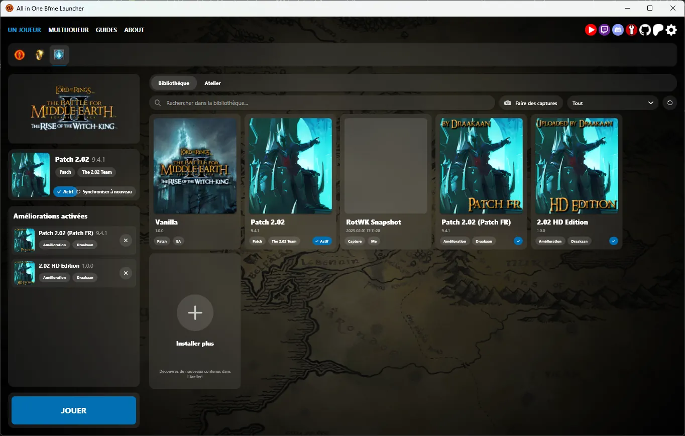The width and height of the screenshot is (685, 436).
Task: Click Amélioration tag on Patch FR card
Action: [x=454, y=241]
